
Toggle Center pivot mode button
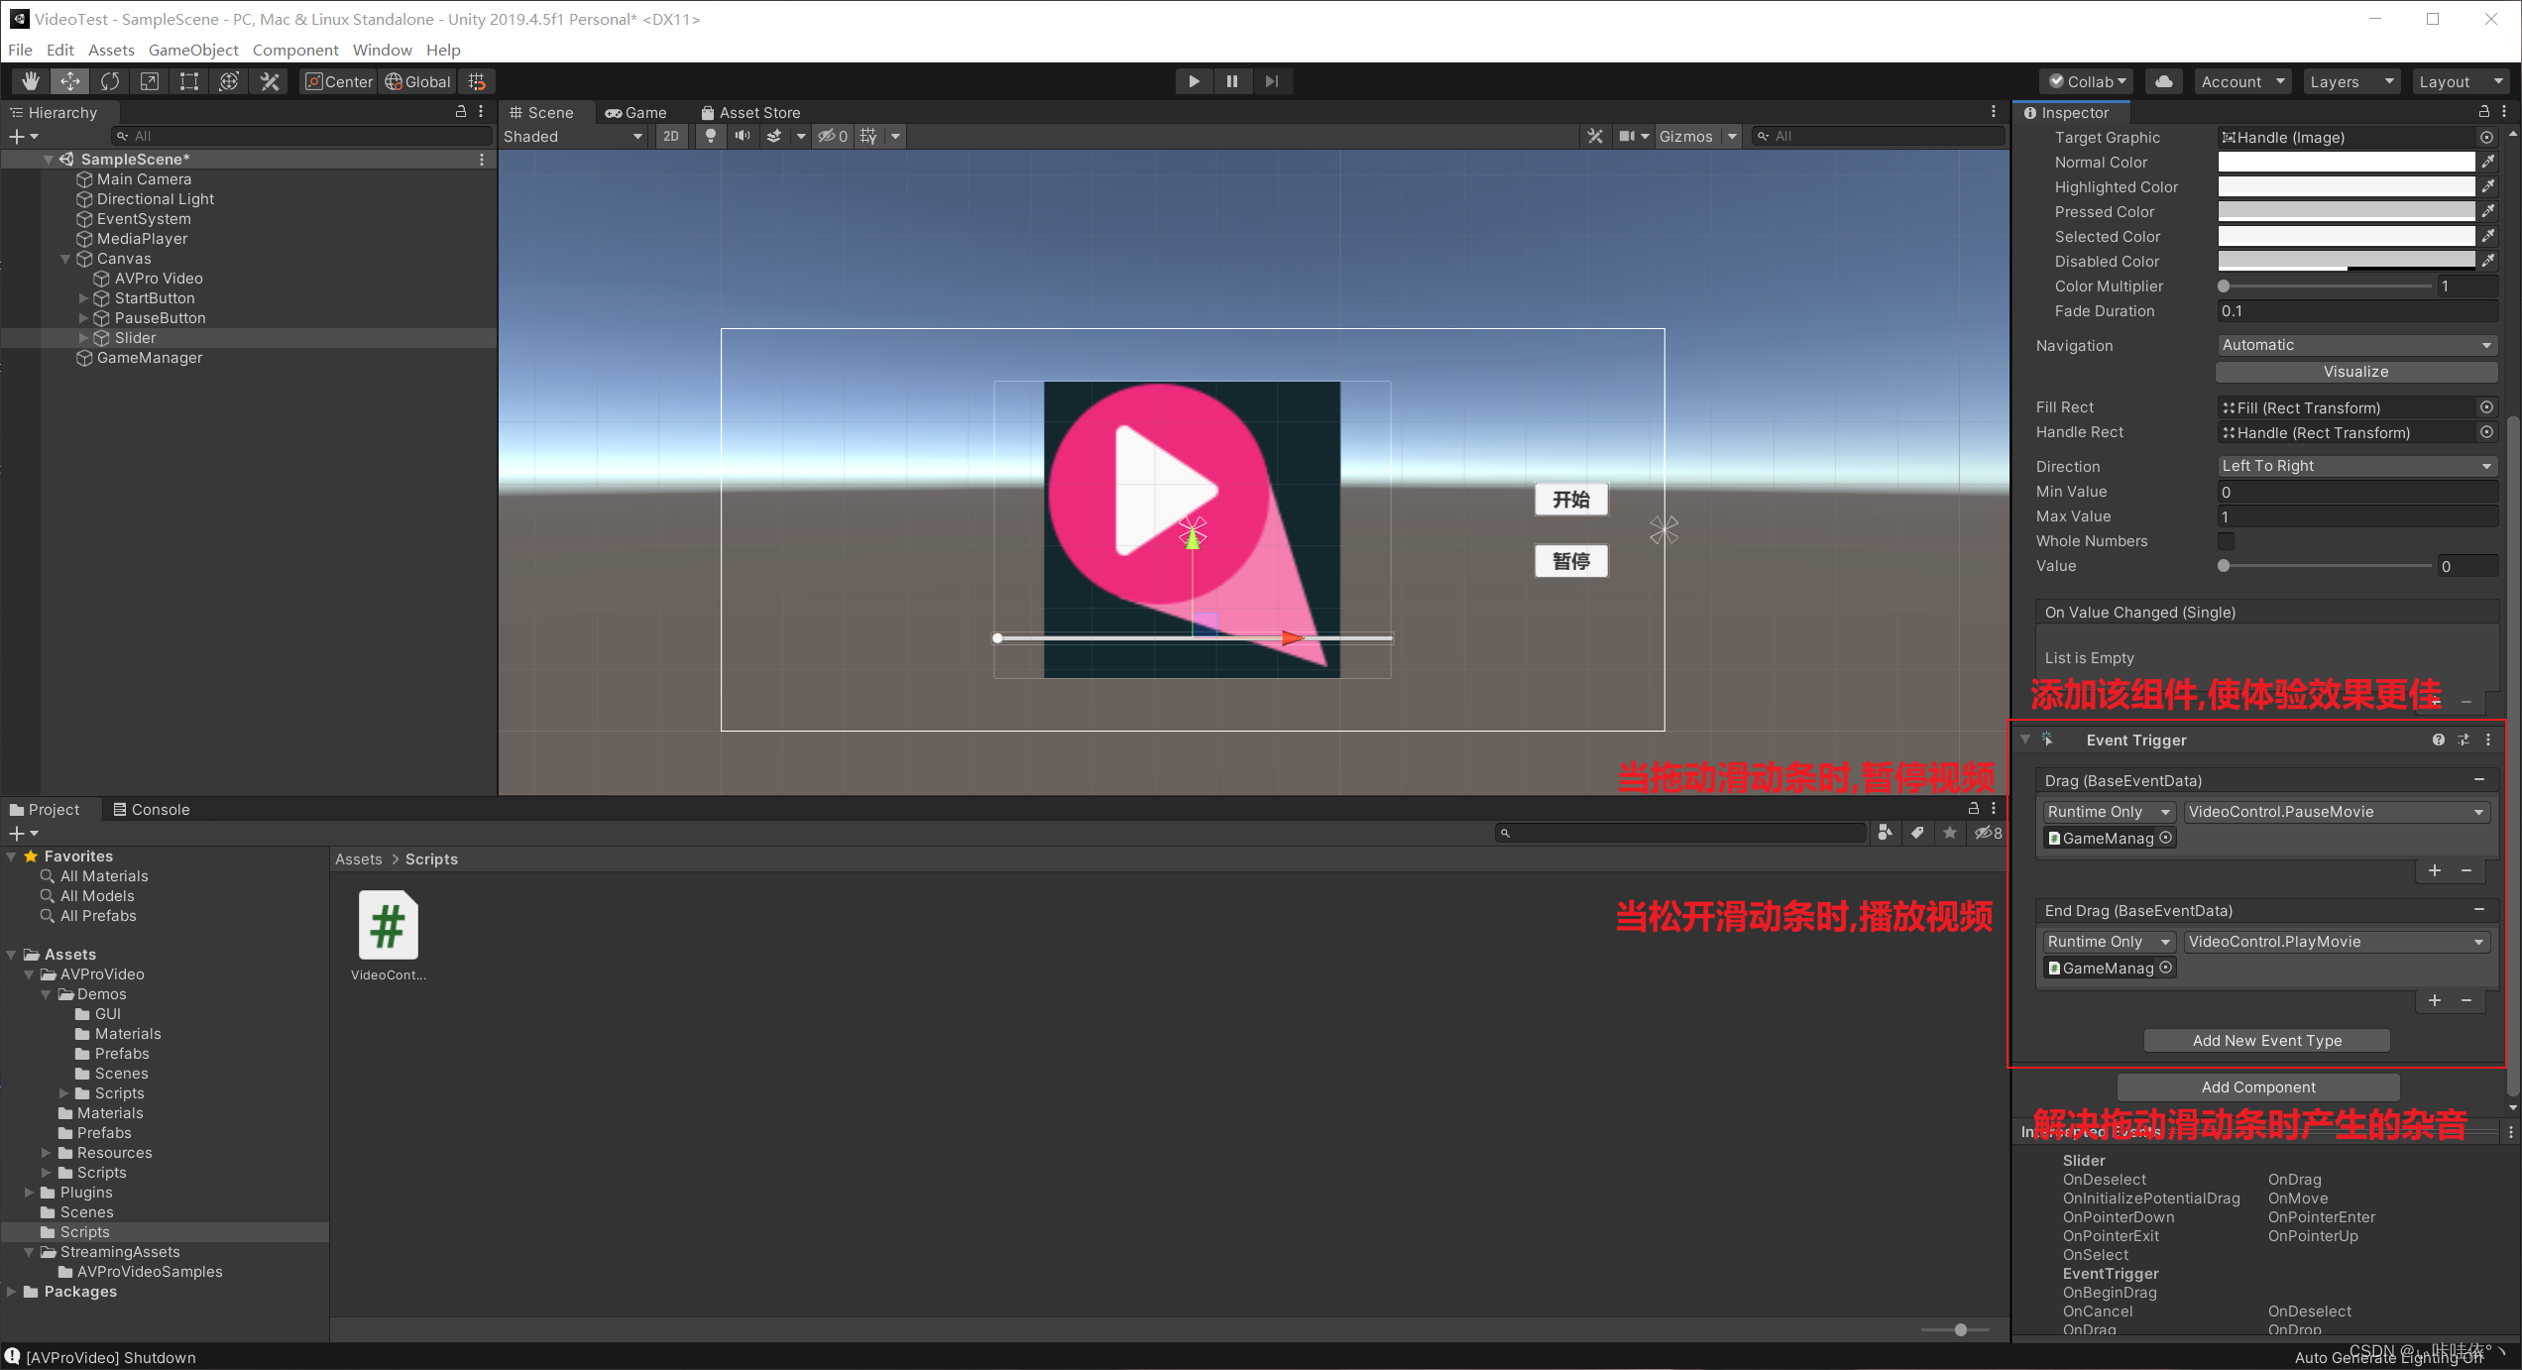[x=338, y=81]
